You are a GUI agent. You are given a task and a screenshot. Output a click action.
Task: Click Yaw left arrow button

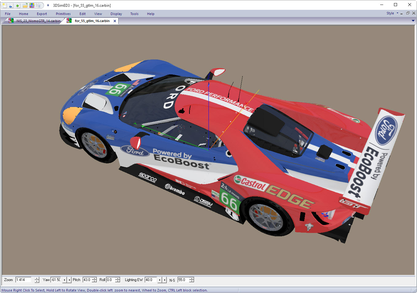[x=64, y=280]
